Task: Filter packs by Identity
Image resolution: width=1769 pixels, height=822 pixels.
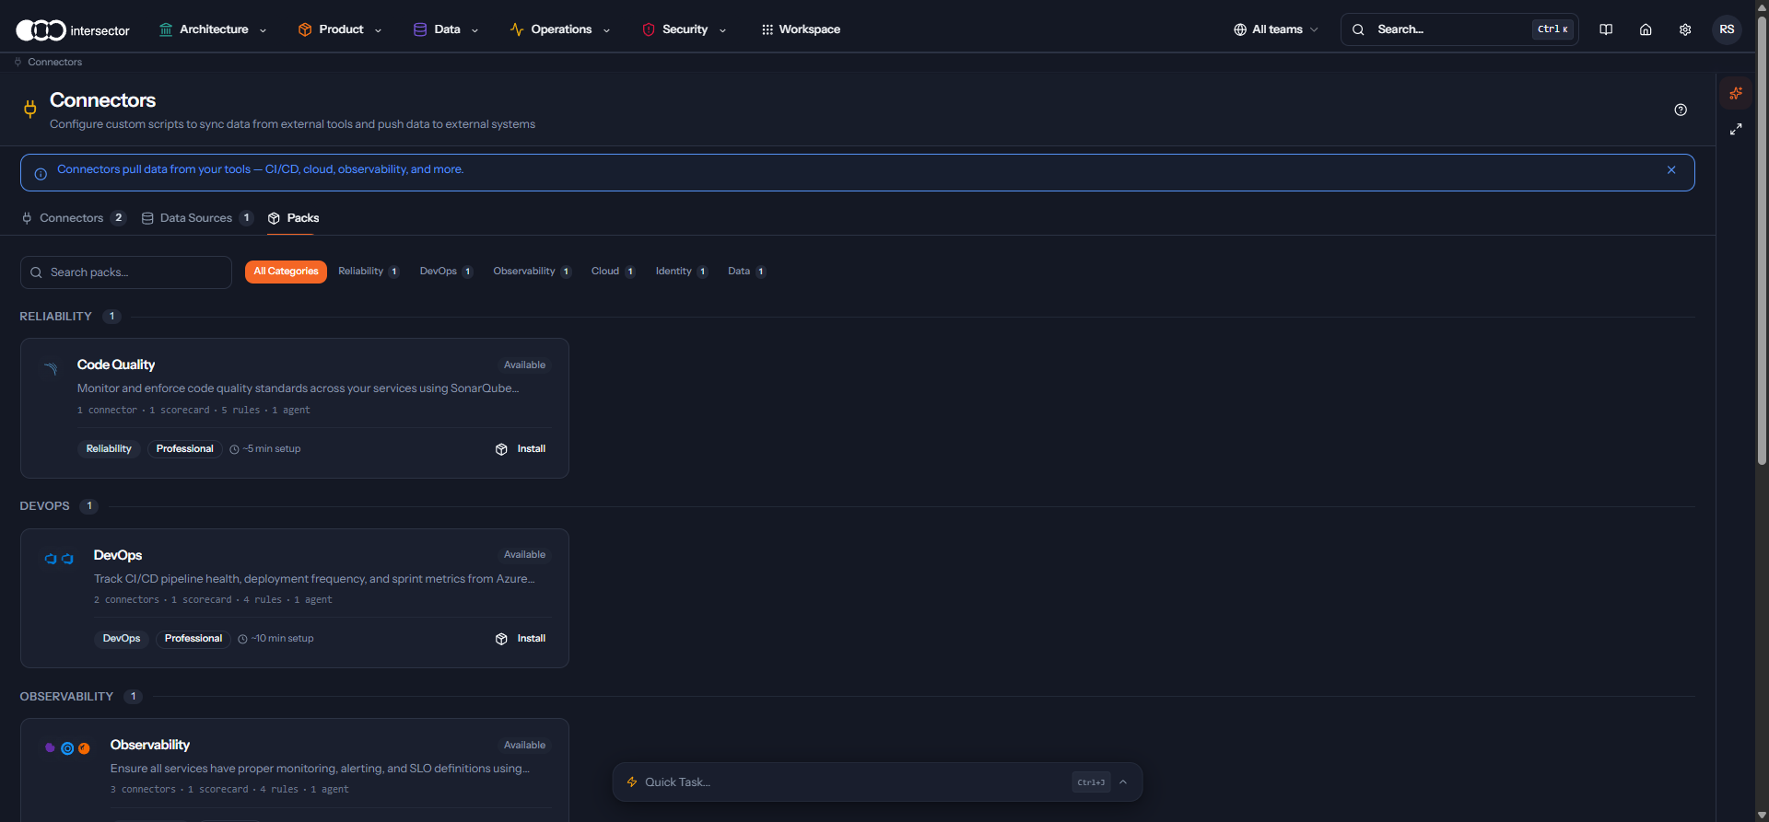Action: point(681,272)
